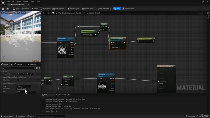
Task: Click the Home toolbar button
Action: 34,9
